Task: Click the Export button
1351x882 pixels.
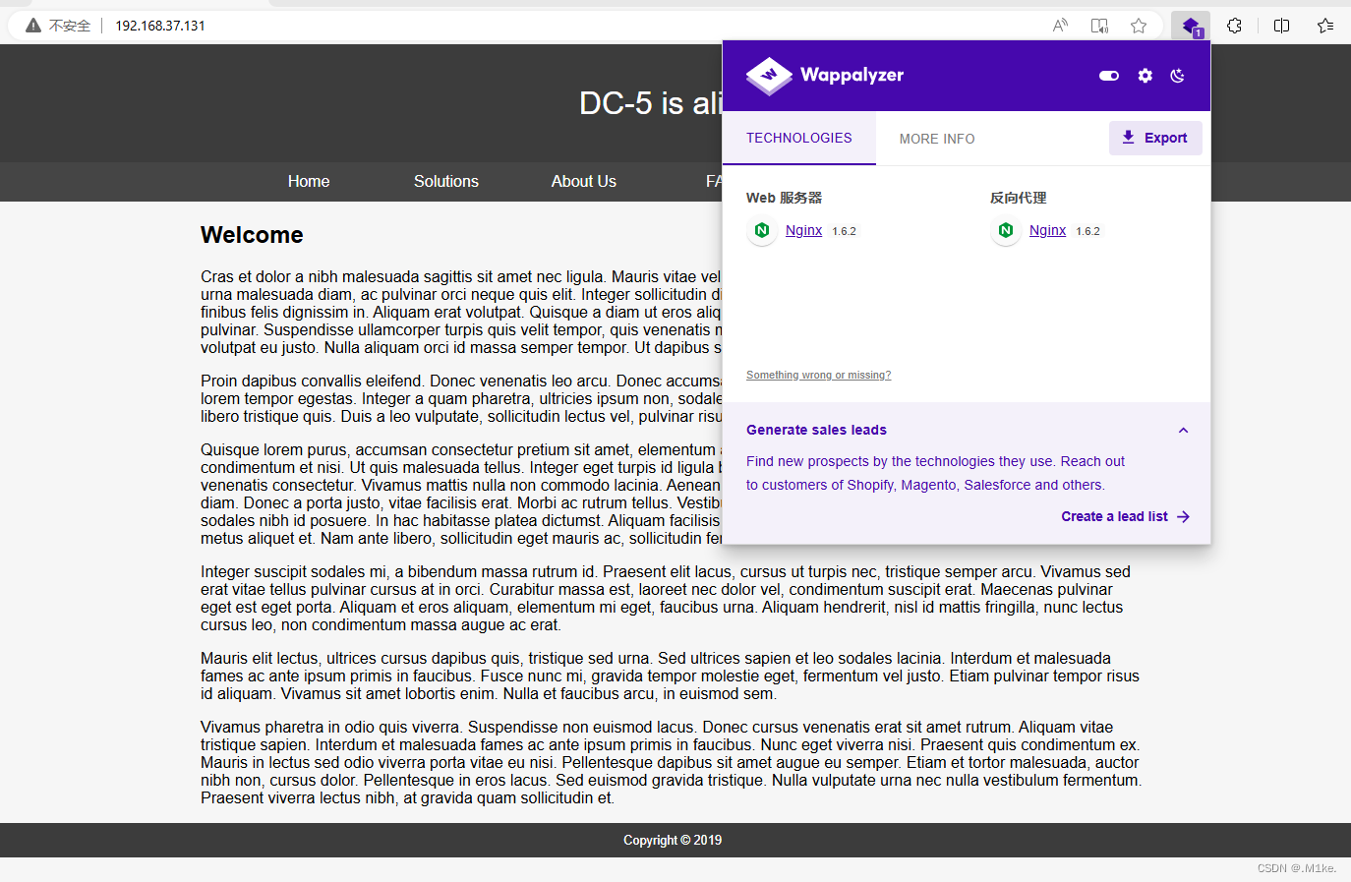Action: (1155, 138)
